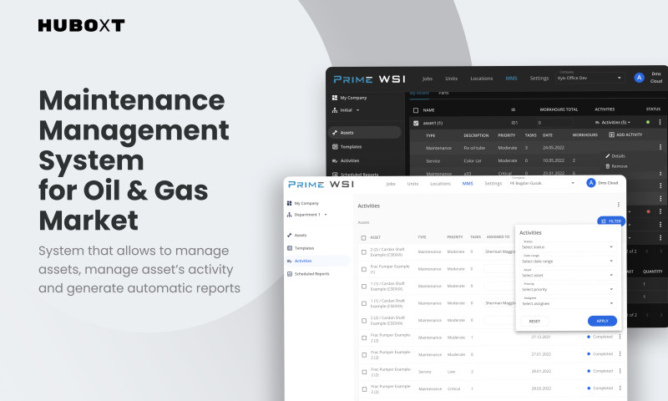This screenshot has height=401, width=668.
Task: Click the user avatar in dark window header
Action: click(639, 78)
